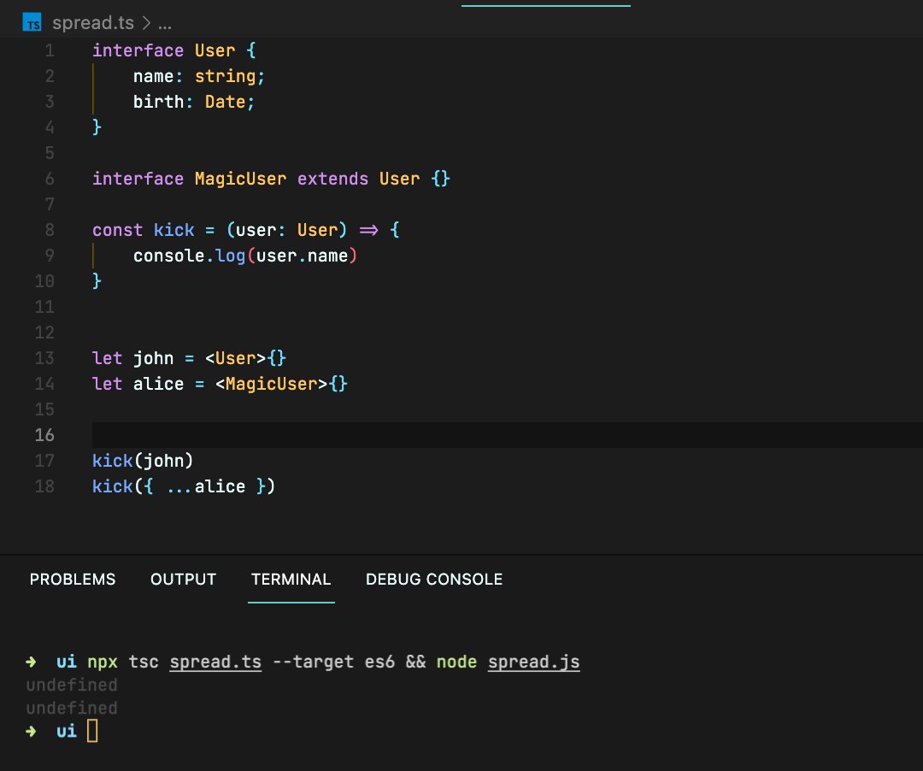Click the terminal cursor at the prompt

coord(92,731)
